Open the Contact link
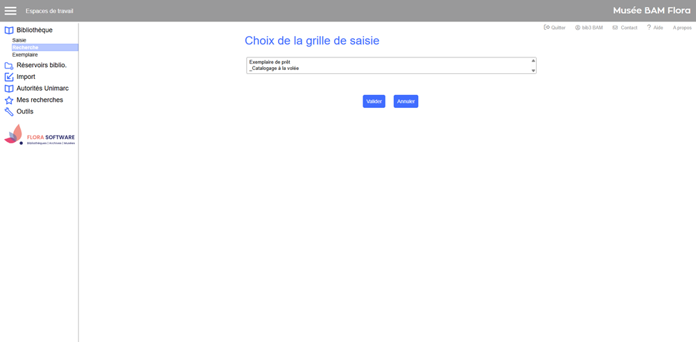 point(629,28)
